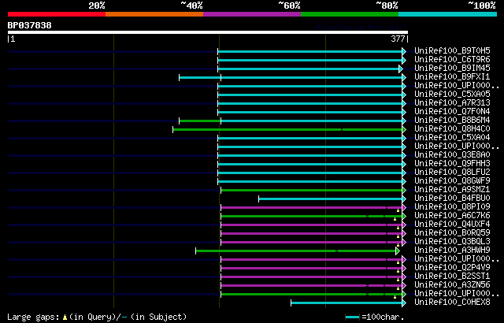Select the UniRef100_Q3BQL3 label
The width and height of the screenshot is (504, 323).
pyautogui.click(x=452, y=242)
